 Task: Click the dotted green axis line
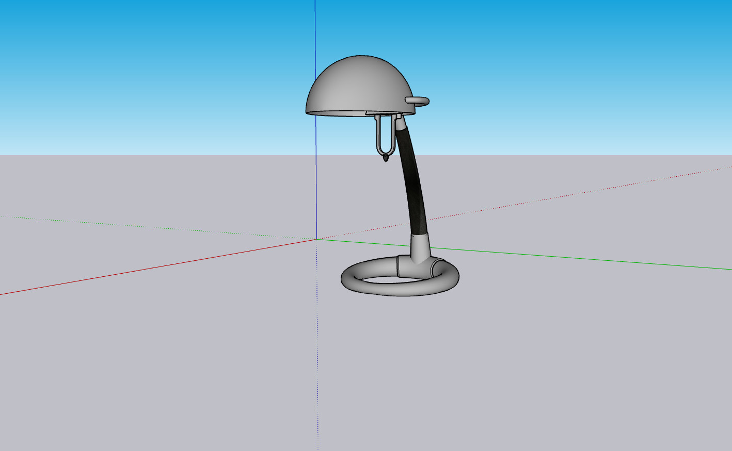pyautogui.click(x=155, y=227)
